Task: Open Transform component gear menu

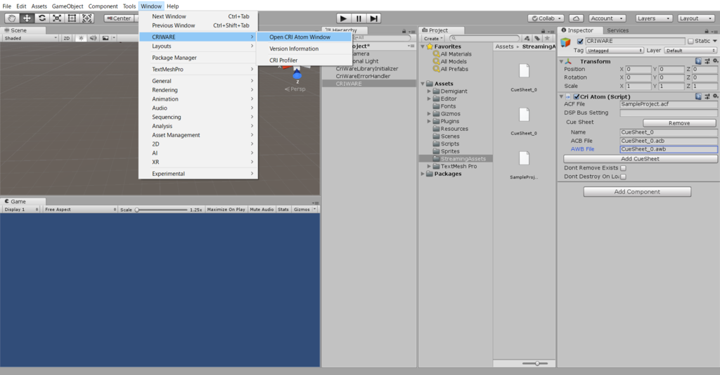Action: tap(715, 61)
